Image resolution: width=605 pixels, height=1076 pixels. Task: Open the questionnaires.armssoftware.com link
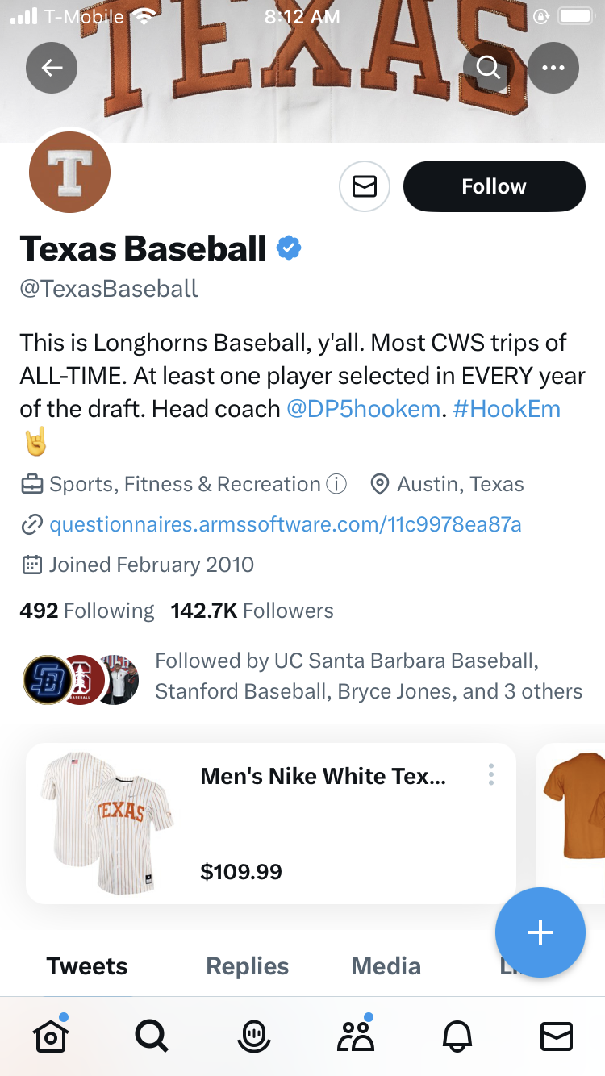(x=285, y=525)
